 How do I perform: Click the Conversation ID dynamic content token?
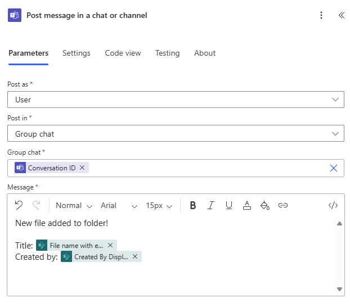[52, 168]
